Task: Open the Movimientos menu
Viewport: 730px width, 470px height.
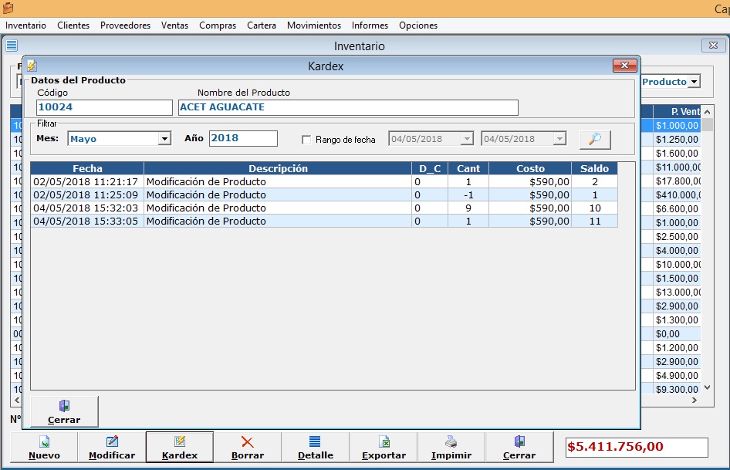Action: (313, 25)
